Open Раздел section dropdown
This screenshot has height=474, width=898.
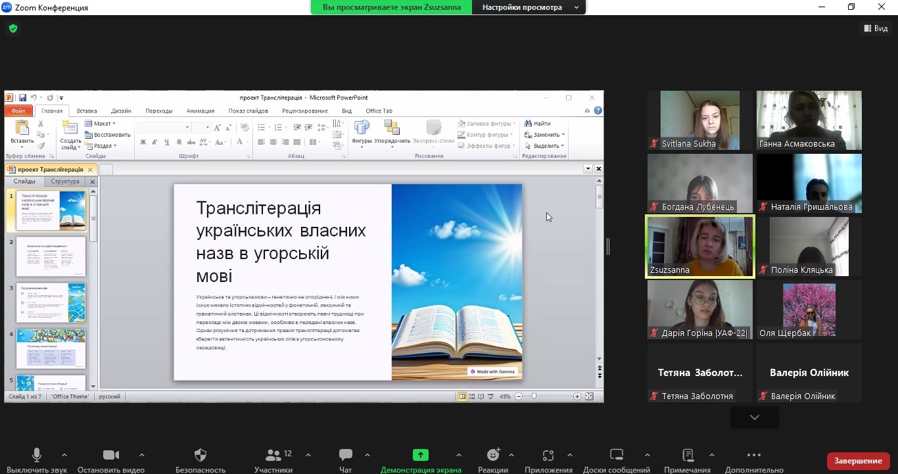[101, 146]
